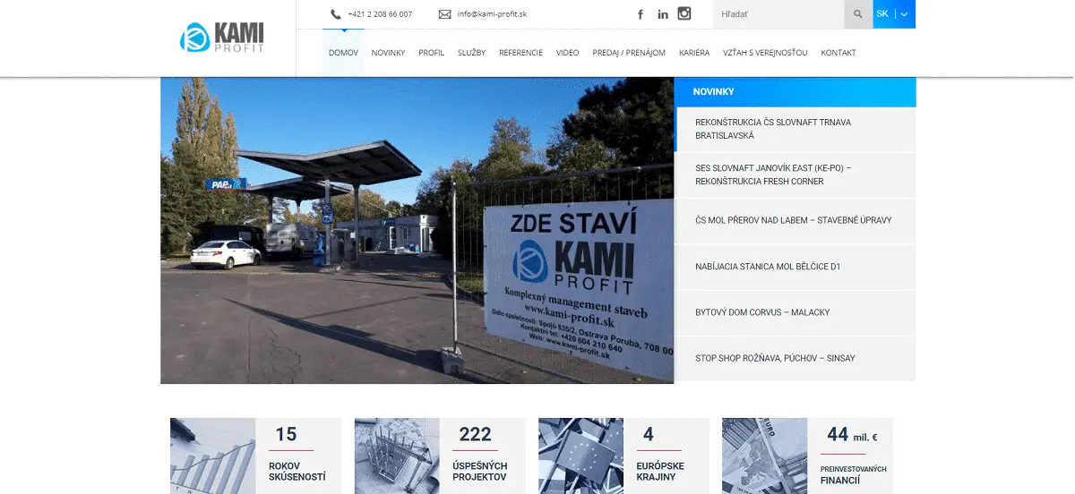
Task: Open the Referencie menu item
Action: pos(520,53)
